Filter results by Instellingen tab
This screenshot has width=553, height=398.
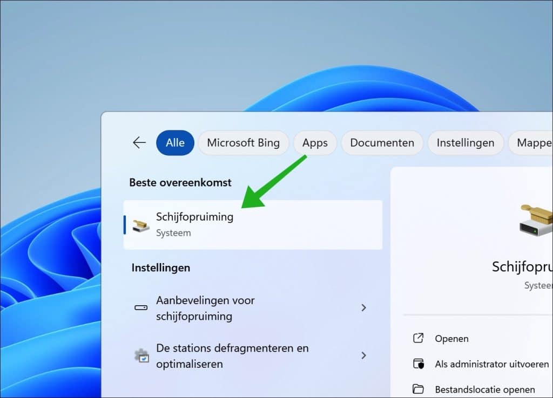pyautogui.click(x=465, y=143)
